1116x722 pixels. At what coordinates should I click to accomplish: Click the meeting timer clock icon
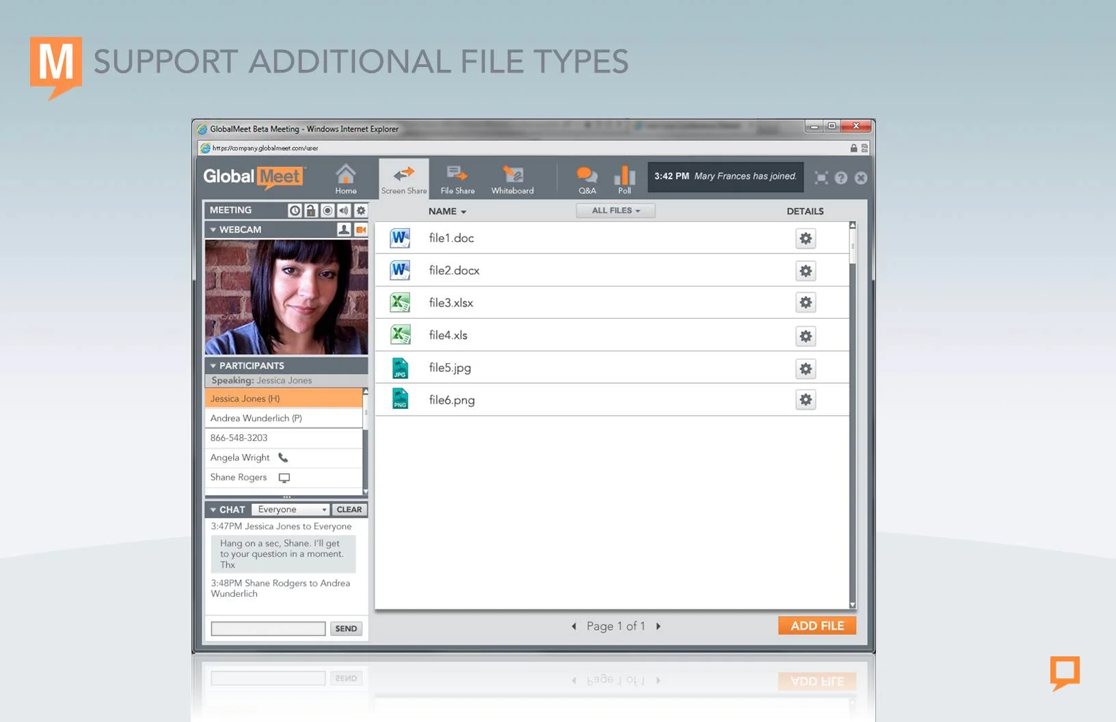point(295,211)
